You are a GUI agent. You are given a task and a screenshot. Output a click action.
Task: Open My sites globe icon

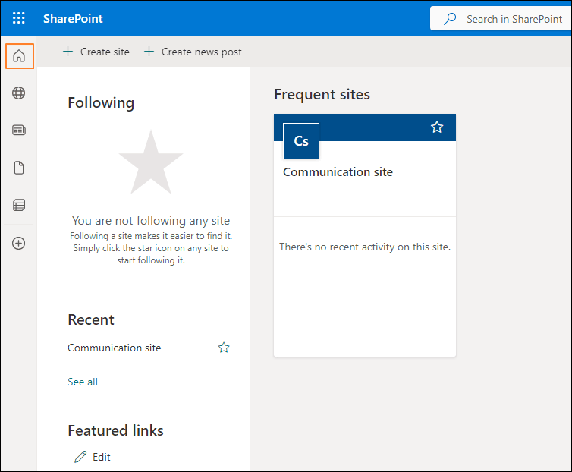click(19, 93)
